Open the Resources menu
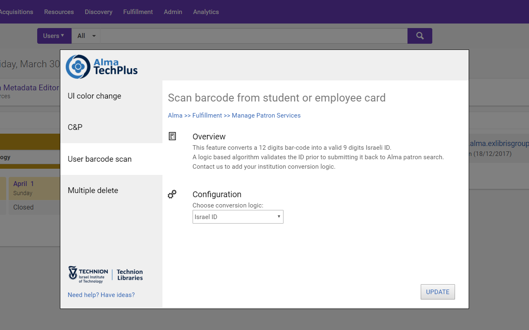Screen dimensions: 529x330 click(x=59, y=12)
